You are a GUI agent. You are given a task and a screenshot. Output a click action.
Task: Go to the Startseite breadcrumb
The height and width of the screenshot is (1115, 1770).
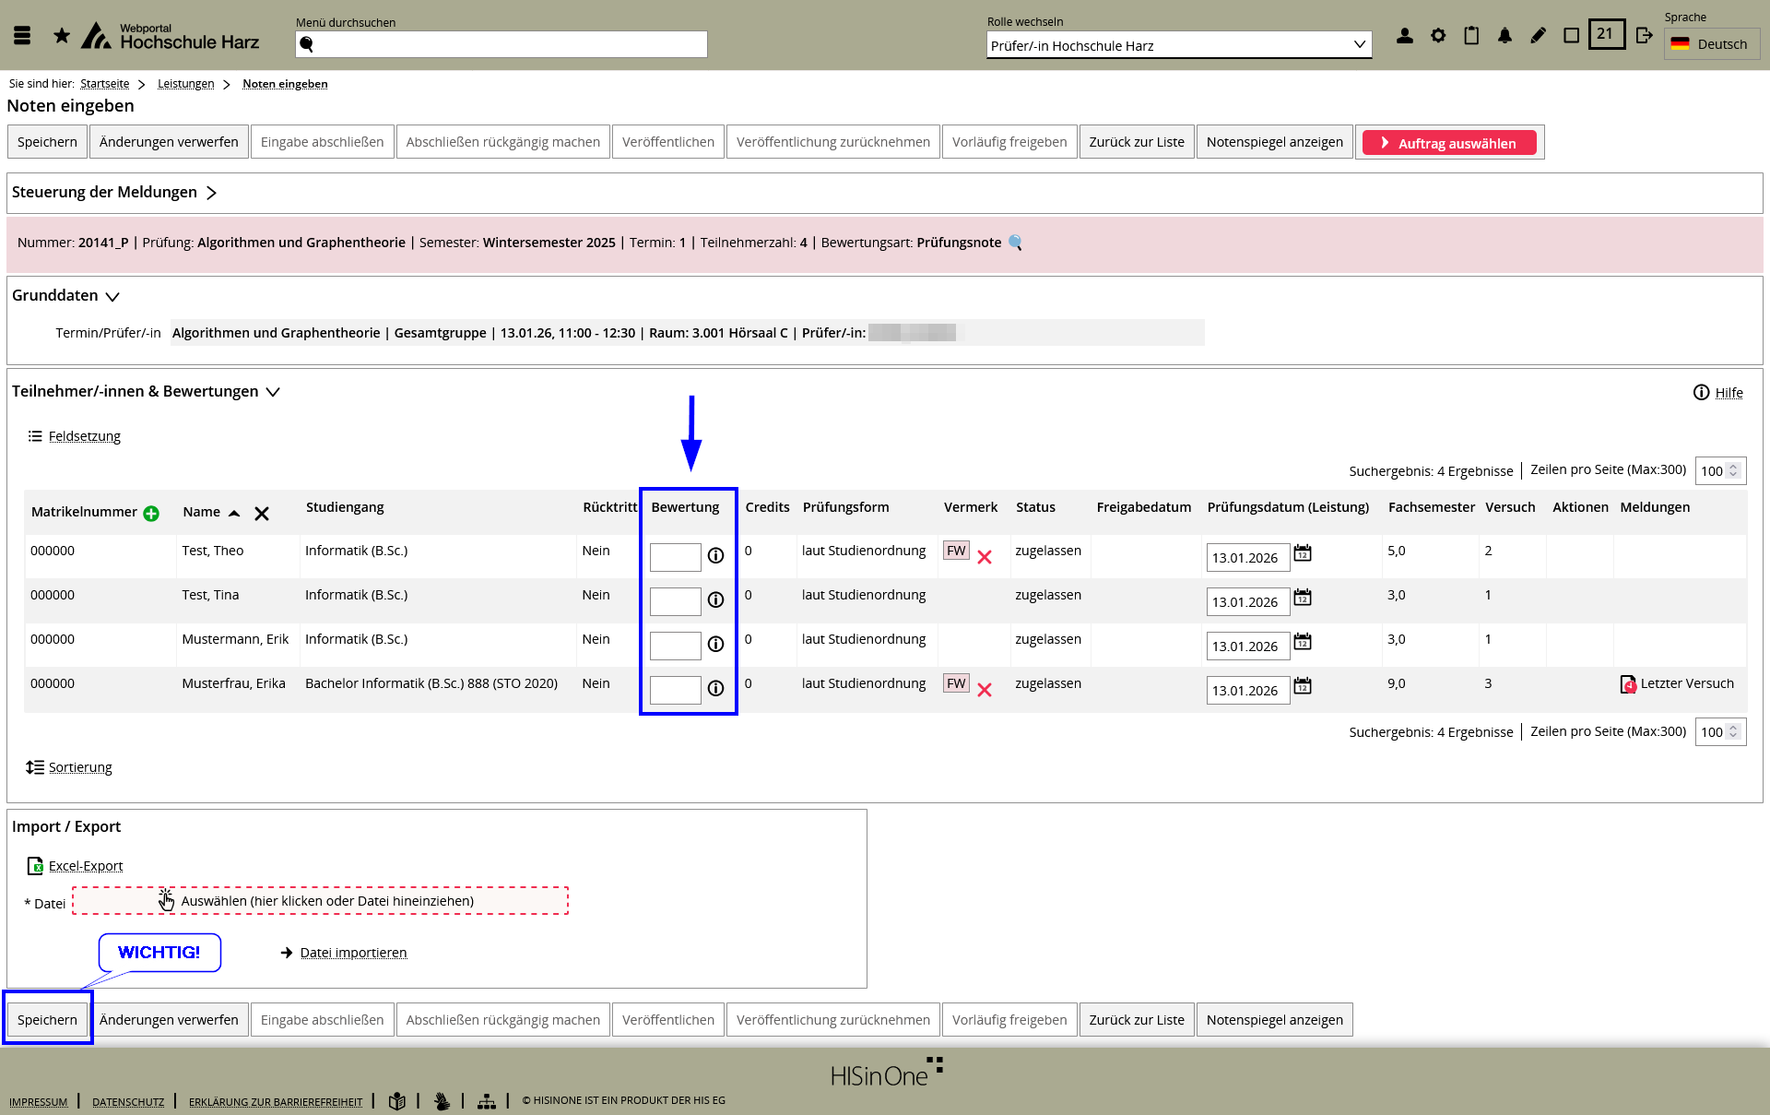coord(104,84)
